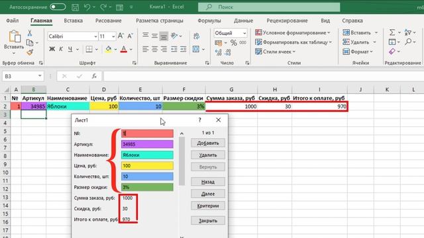
Task: Open the Файл tab
Action: click(12, 20)
